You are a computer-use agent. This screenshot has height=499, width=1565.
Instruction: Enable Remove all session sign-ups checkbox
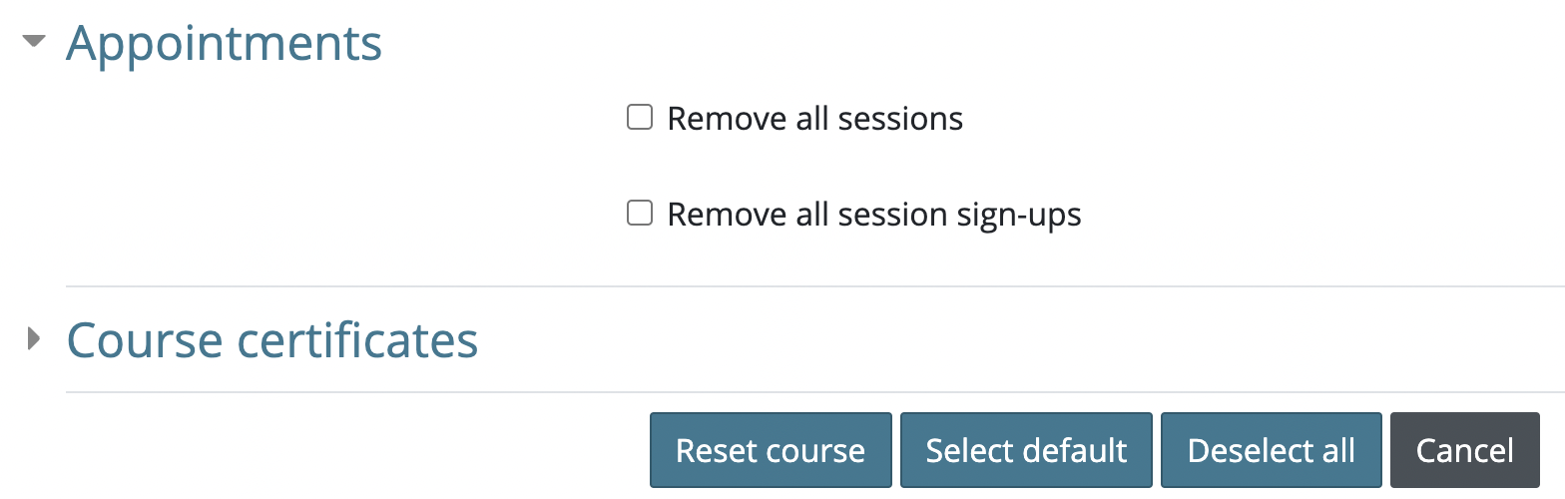[x=639, y=214]
